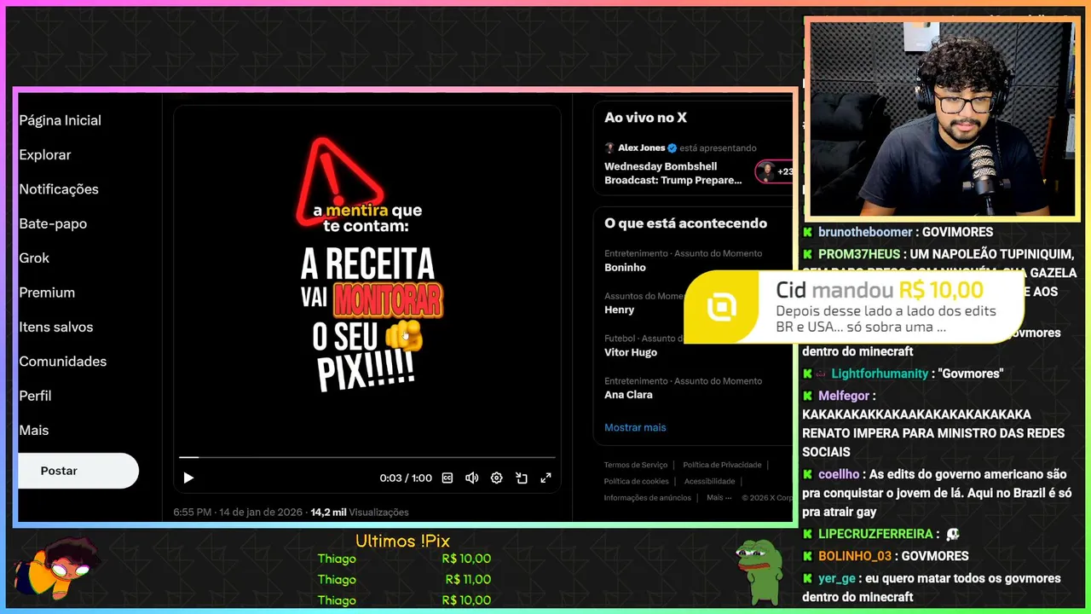Click the Postar button
This screenshot has height=614, width=1091.
click(x=78, y=471)
